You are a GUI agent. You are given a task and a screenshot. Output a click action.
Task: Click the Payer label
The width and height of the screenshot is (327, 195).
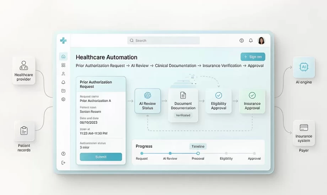tap(304, 150)
